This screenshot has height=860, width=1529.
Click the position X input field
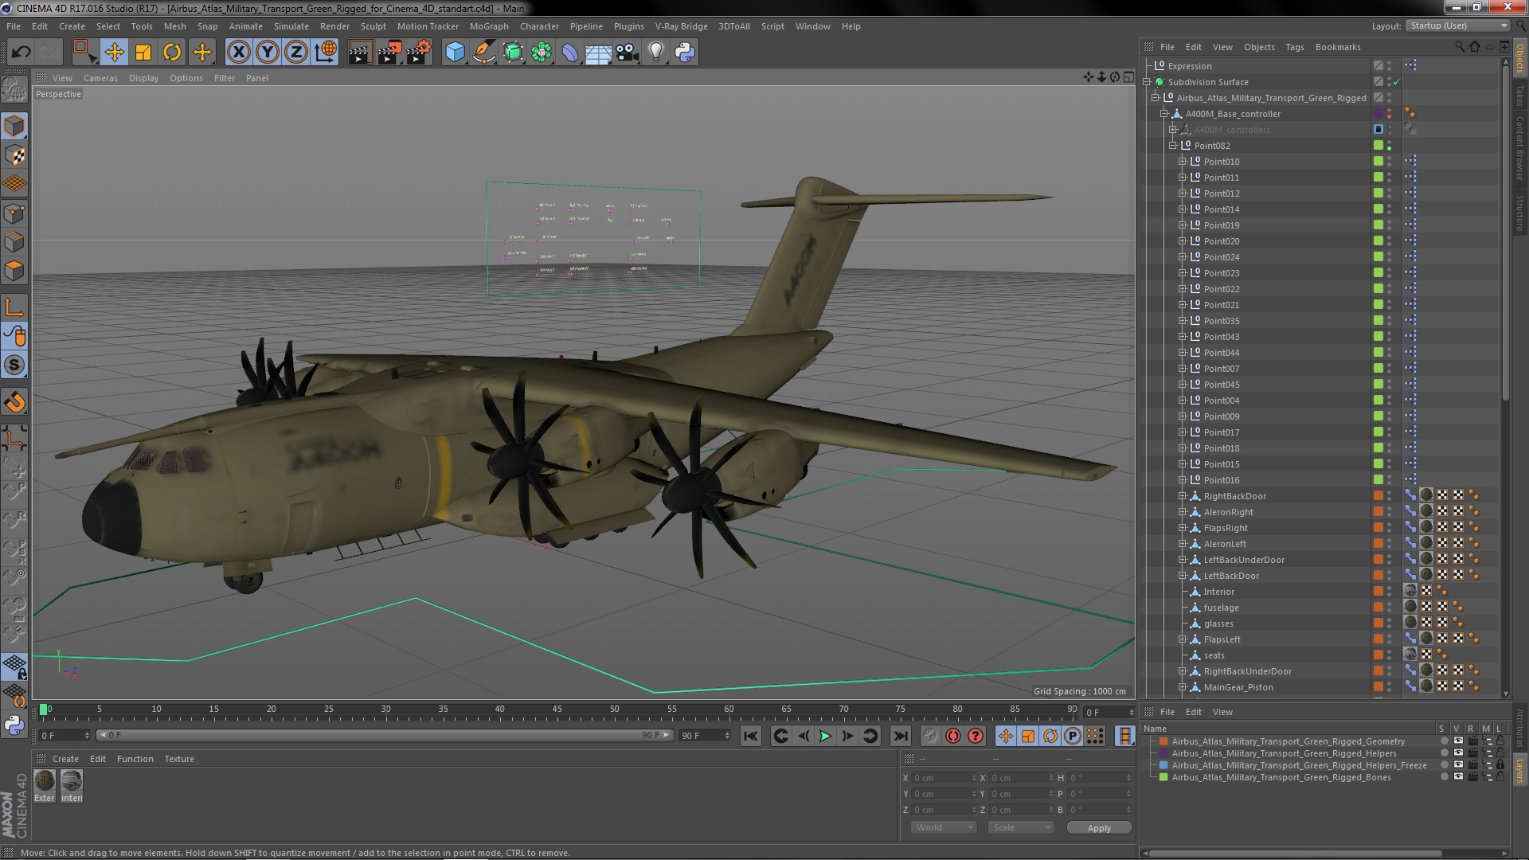tap(944, 778)
